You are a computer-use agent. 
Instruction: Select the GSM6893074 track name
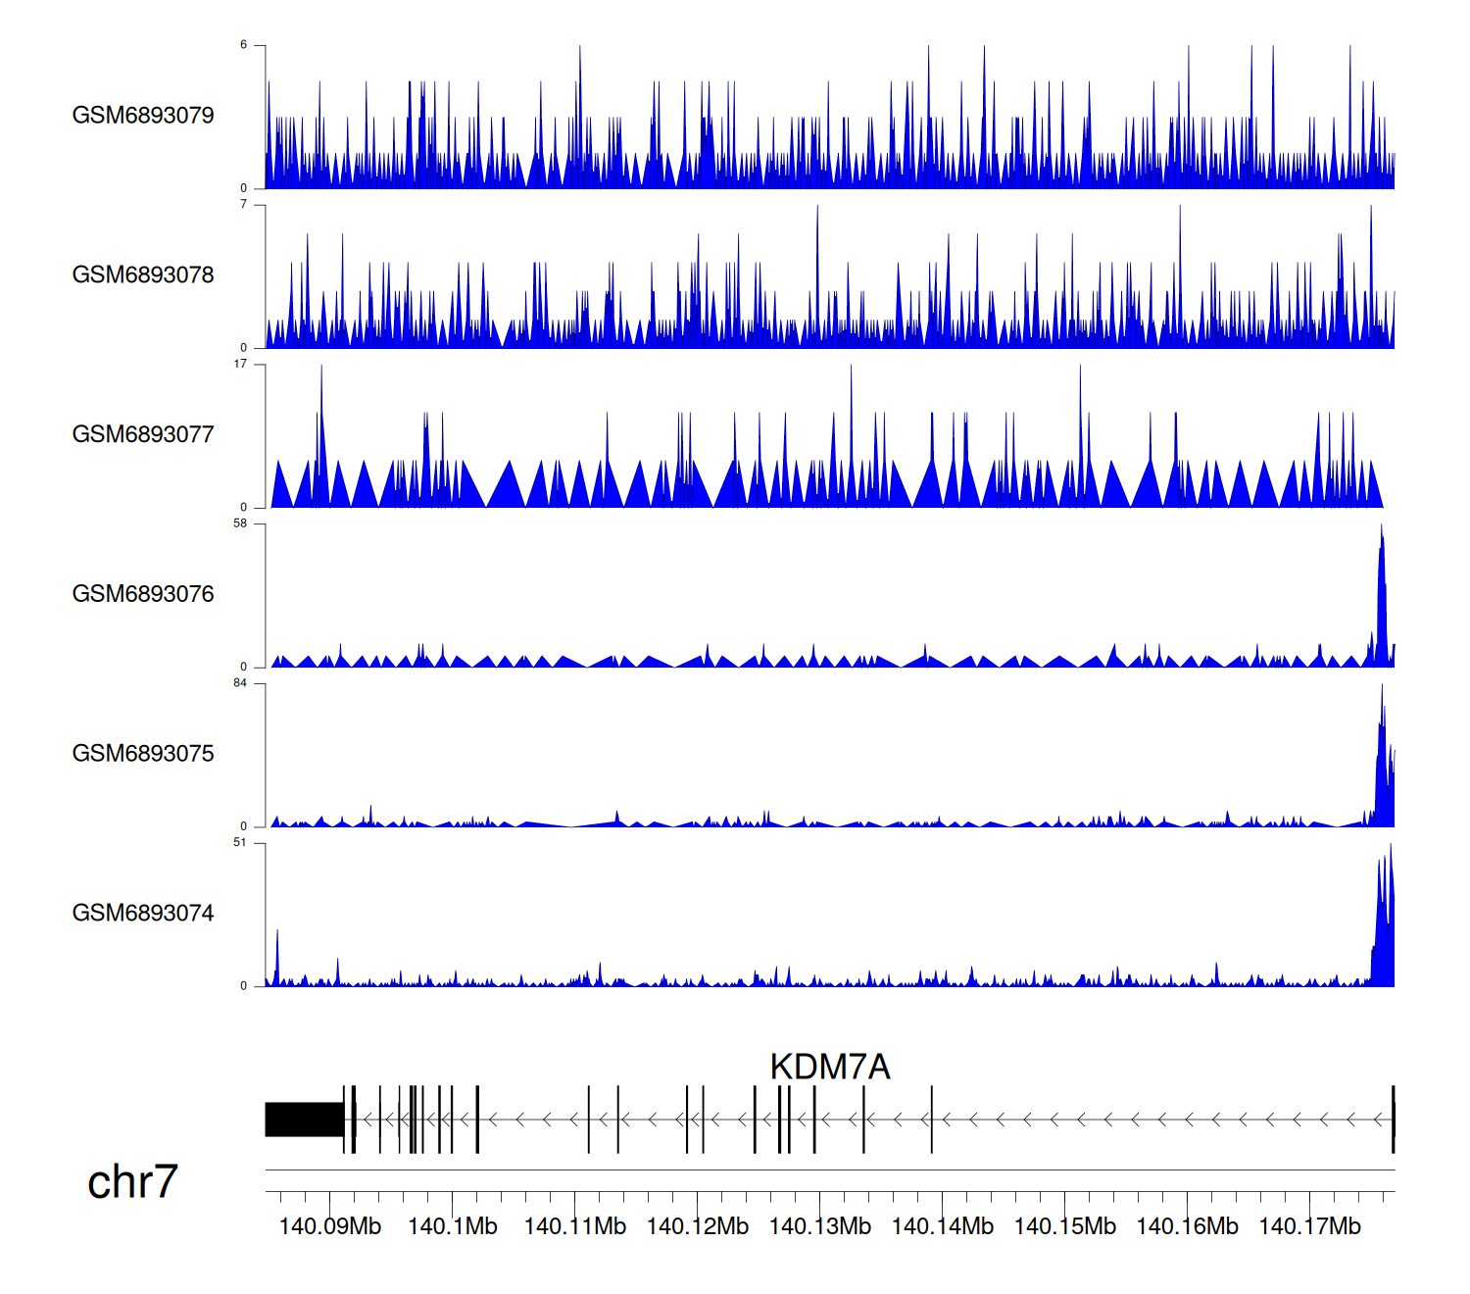point(143,914)
